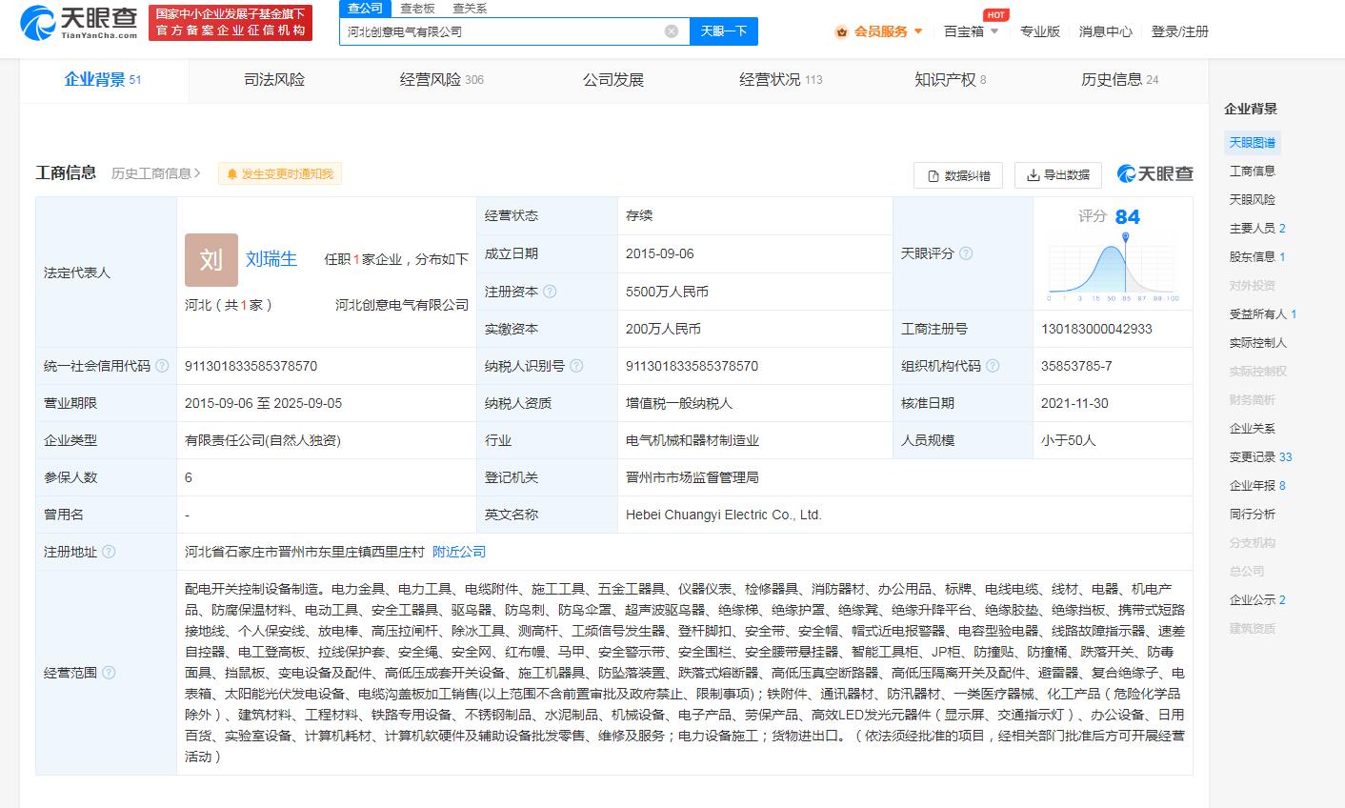Screen dimensions: 1345x808
Task: Click the 导出数据 download icon
Action: pos(1033,175)
